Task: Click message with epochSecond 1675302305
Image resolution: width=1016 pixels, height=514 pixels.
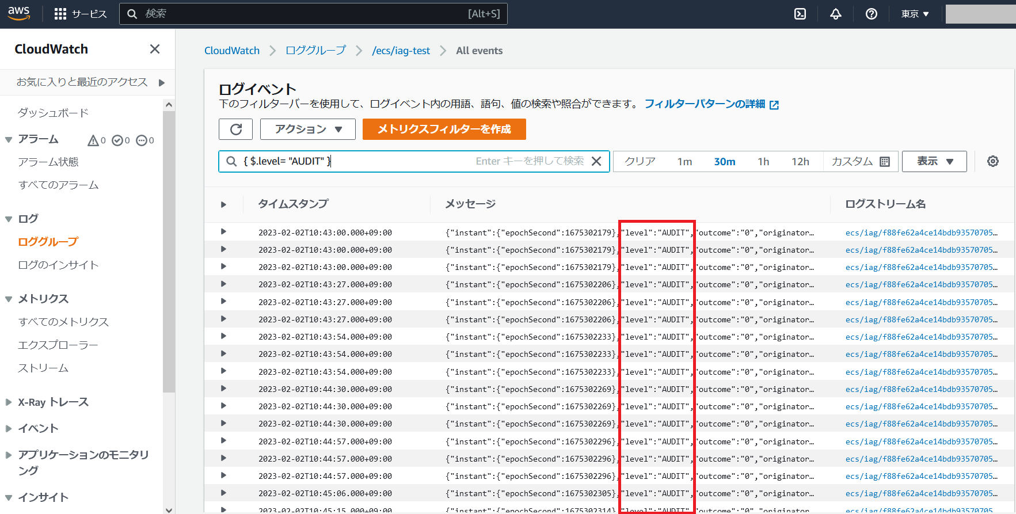Action: [630, 493]
